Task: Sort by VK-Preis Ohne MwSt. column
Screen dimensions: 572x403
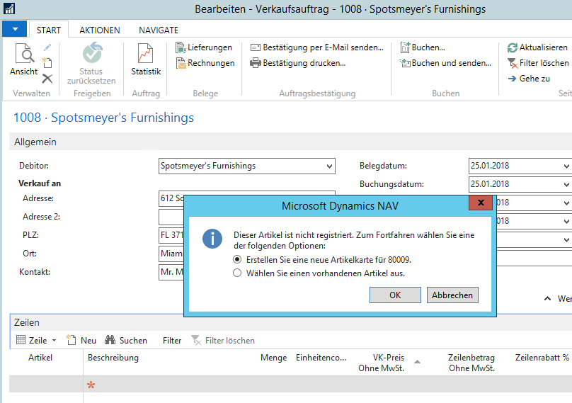Action: pyautogui.click(x=381, y=363)
